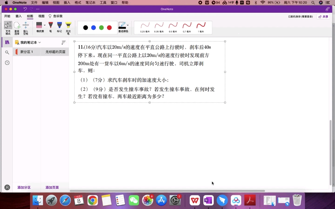The image size is (335, 209).
Task: Click the 共享 (Share) button
Action: pos(323,16)
